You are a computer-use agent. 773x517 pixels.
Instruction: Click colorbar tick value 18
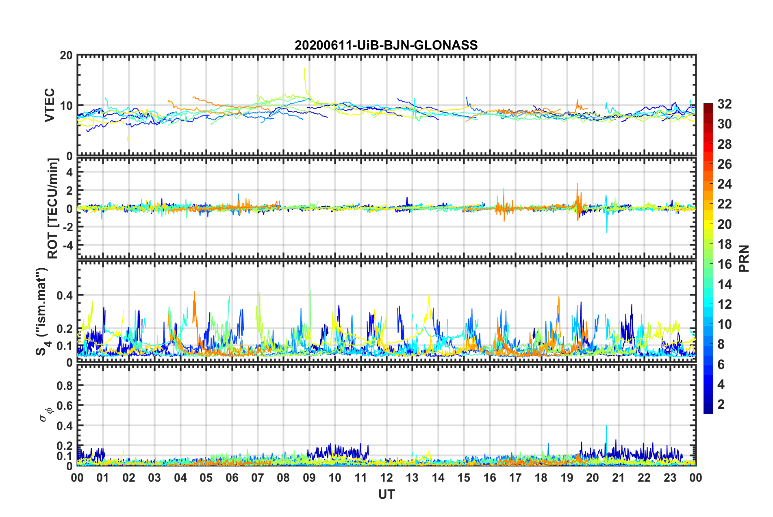tap(725, 244)
